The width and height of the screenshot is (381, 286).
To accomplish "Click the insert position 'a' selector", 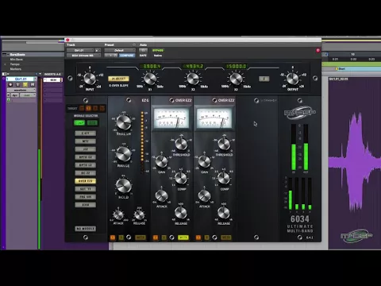I will [98, 50].
